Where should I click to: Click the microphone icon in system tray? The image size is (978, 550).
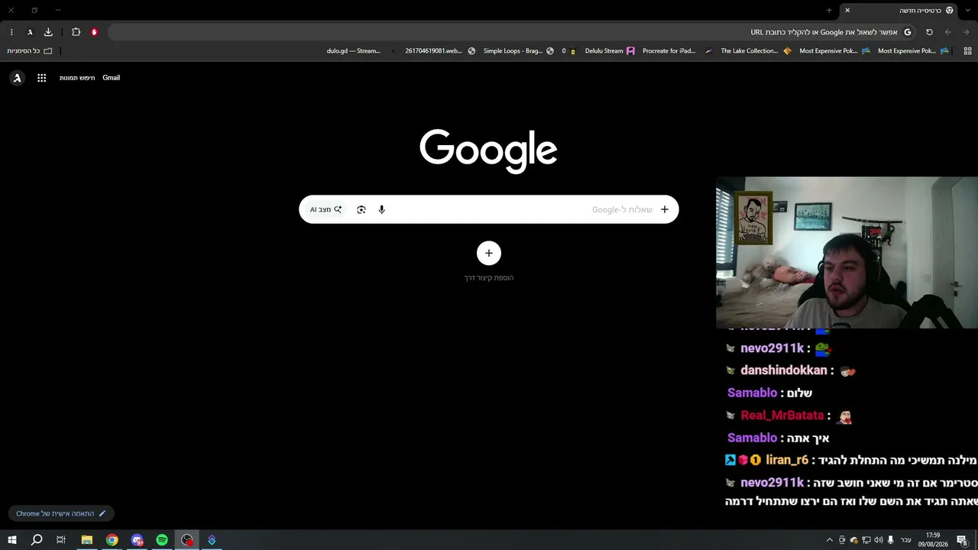pyautogui.click(x=890, y=540)
